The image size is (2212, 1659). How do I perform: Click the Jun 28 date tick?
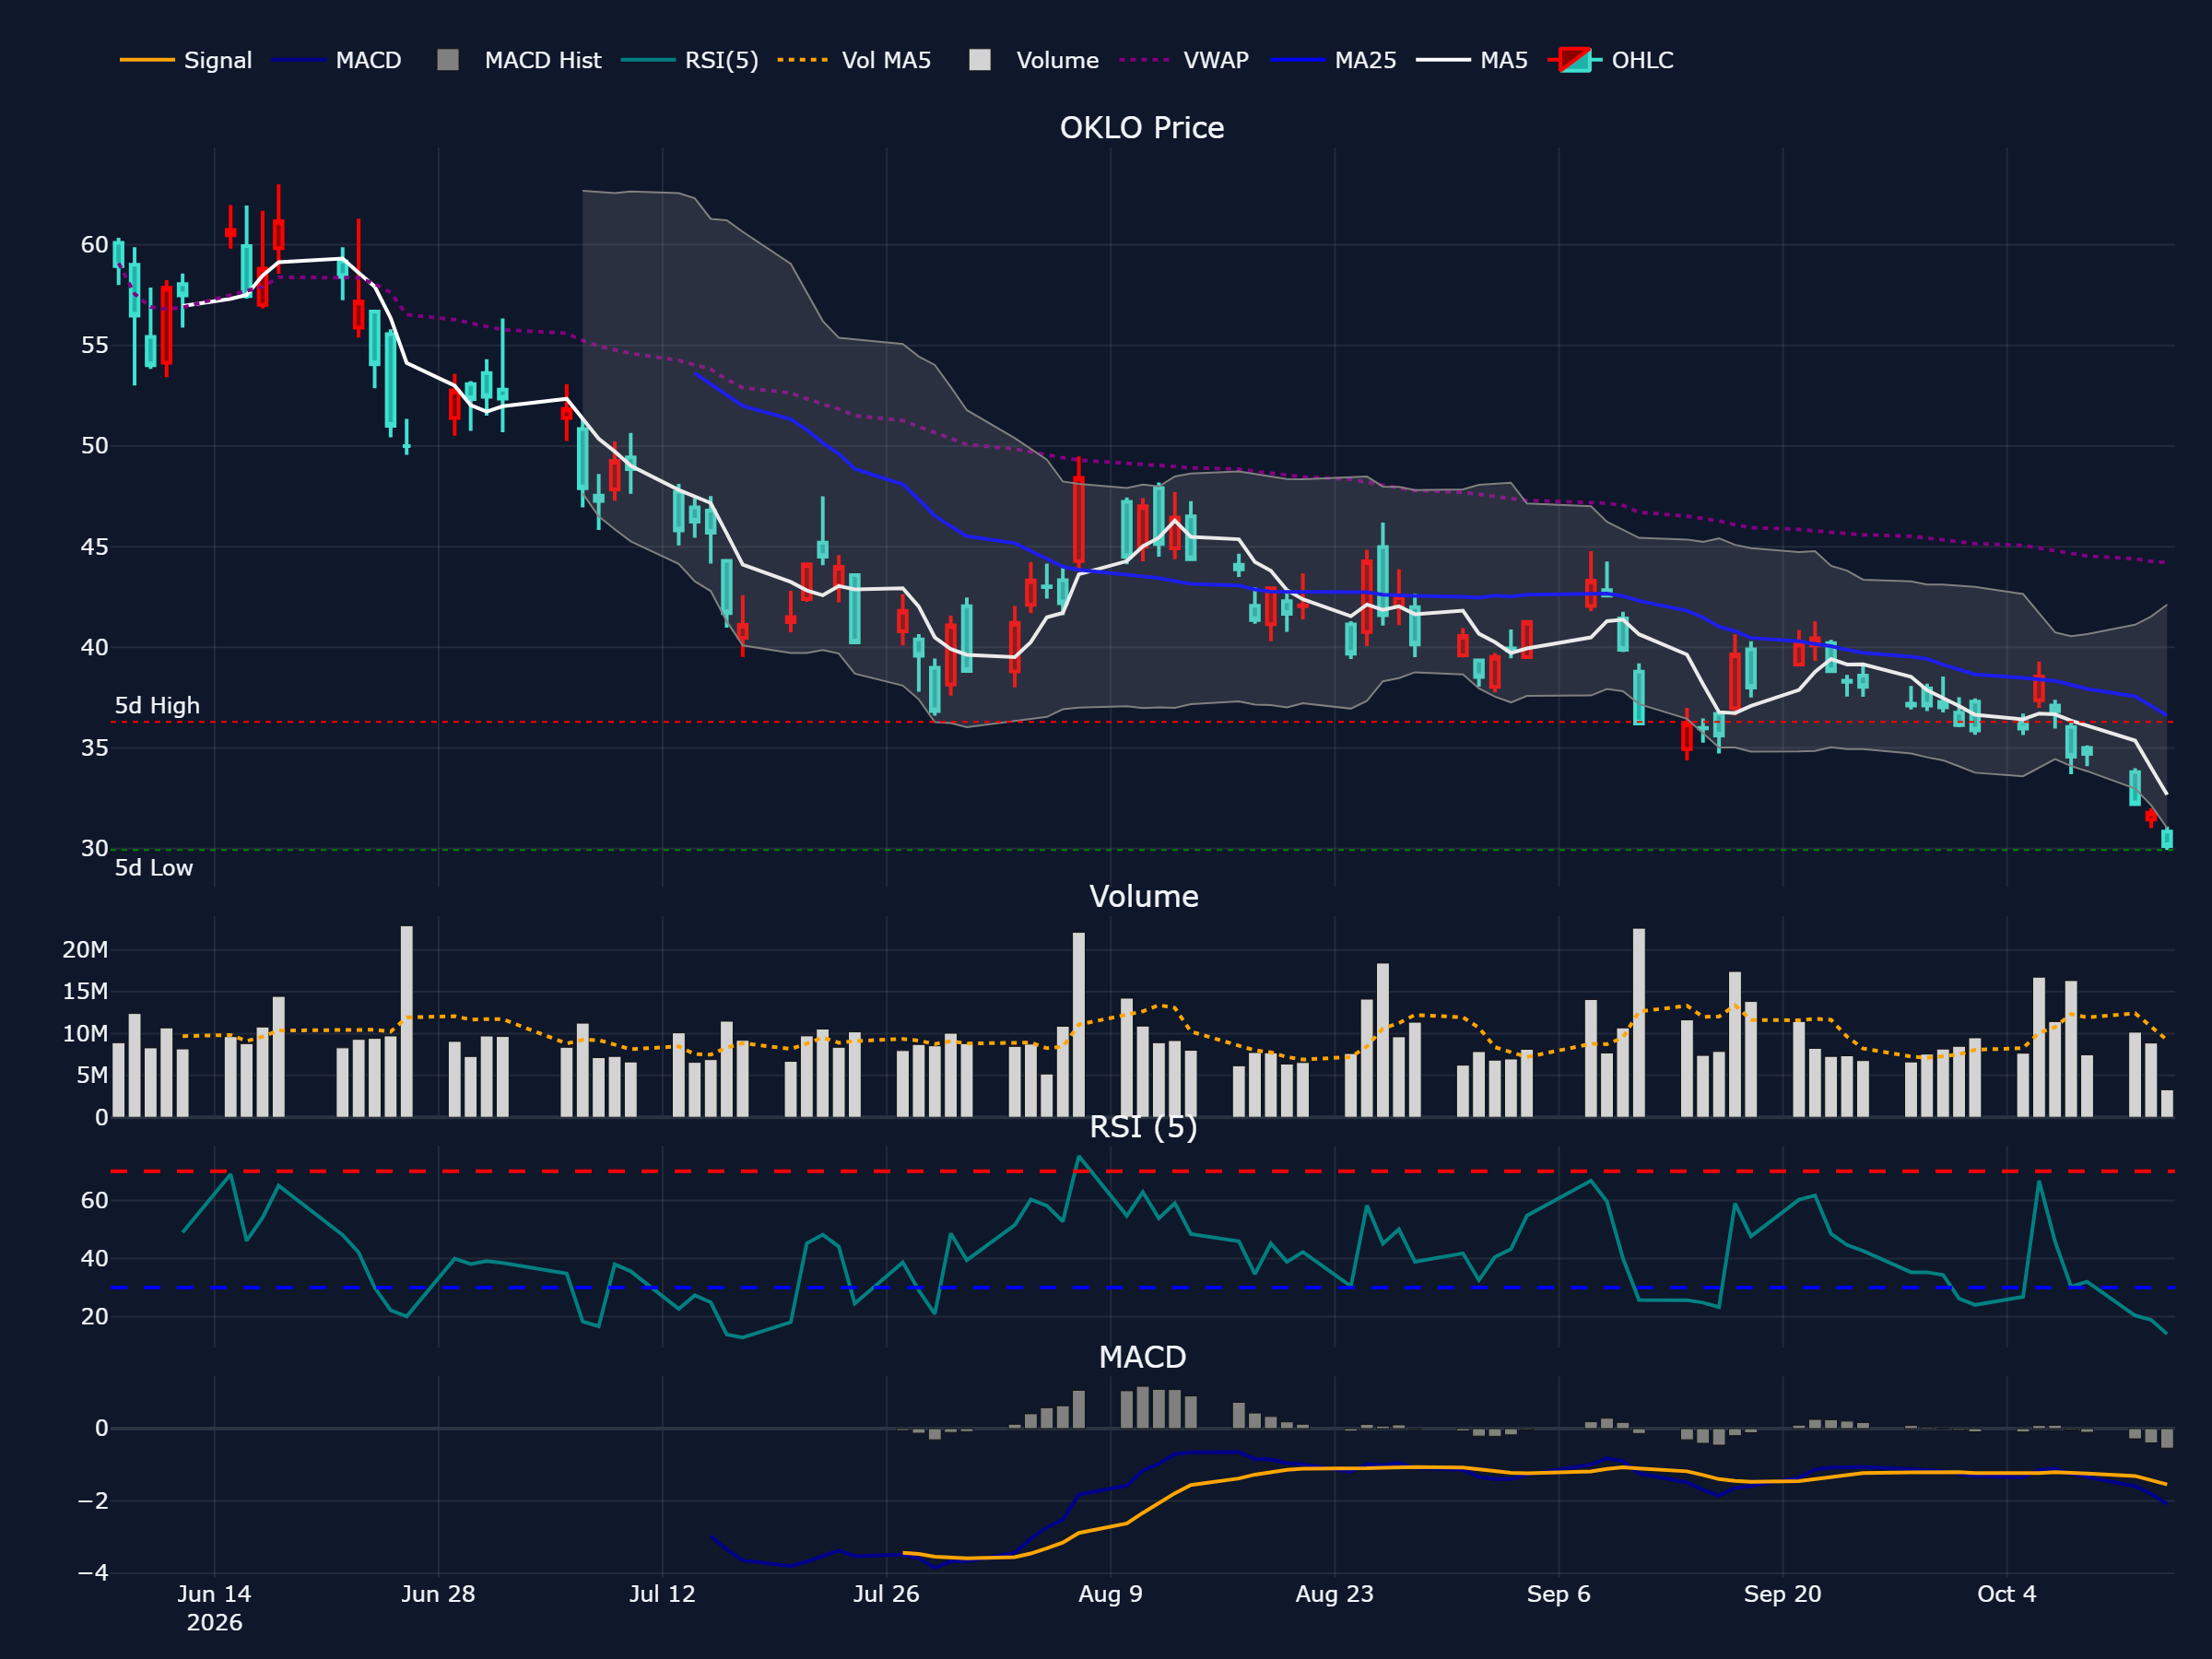coord(438,1594)
